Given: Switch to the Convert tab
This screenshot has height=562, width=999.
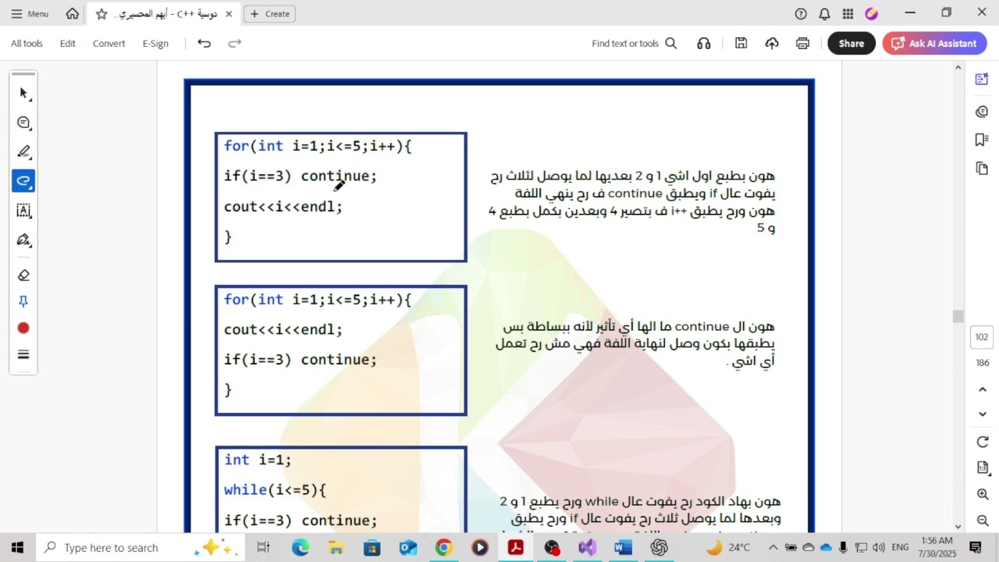Looking at the screenshot, I should [108, 44].
